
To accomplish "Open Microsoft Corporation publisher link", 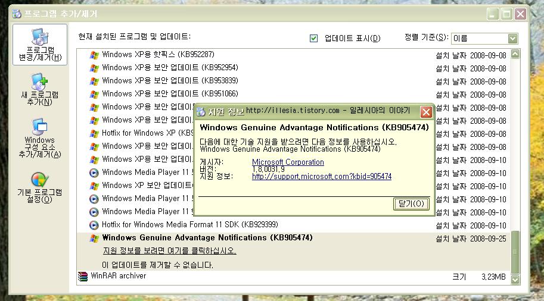I will click(288, 162).
